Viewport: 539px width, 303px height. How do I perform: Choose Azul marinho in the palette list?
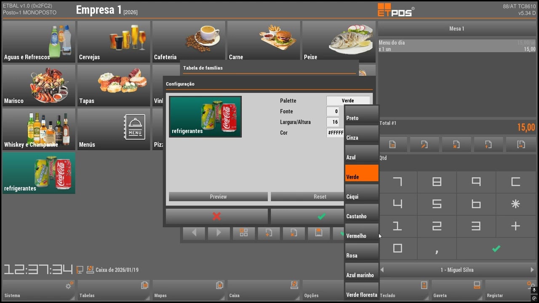click(x=362, y=271)
